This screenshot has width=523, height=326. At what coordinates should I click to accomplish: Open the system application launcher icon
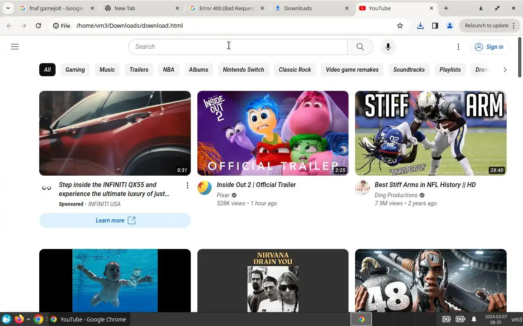pyautogui.click(x=7, y=319)
